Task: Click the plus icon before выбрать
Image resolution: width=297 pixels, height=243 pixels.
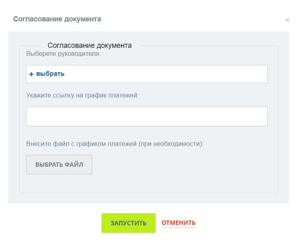Action: click(31, 74)
